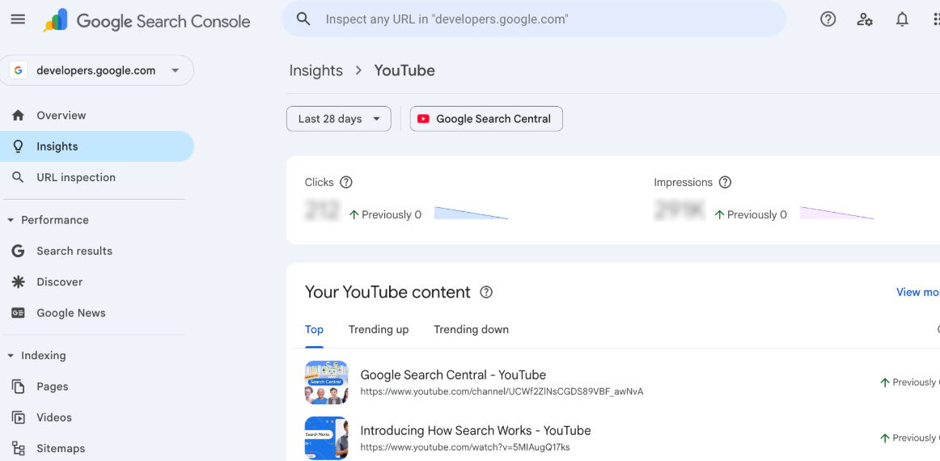Click the YouTube red logo icon in filter chip

pos(423,119)
